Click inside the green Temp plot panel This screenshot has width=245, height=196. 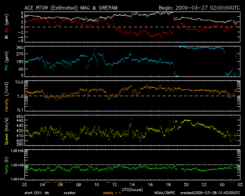[132, 165]
